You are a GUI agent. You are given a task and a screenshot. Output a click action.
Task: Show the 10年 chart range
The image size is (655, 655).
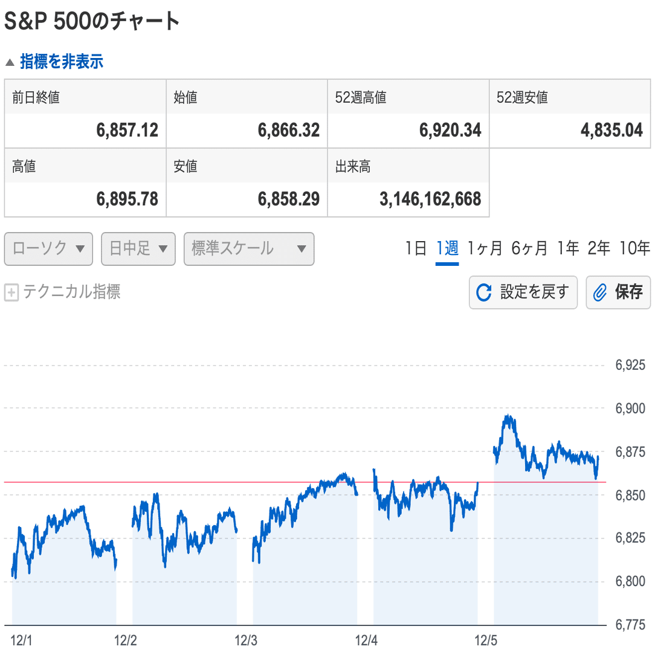point(634,248)
